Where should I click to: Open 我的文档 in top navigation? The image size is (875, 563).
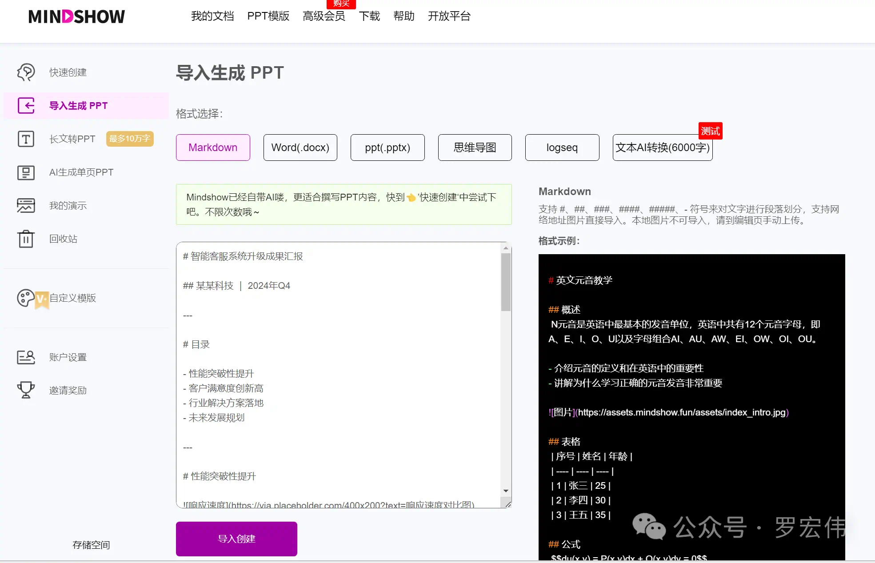(x=212, y=16)
